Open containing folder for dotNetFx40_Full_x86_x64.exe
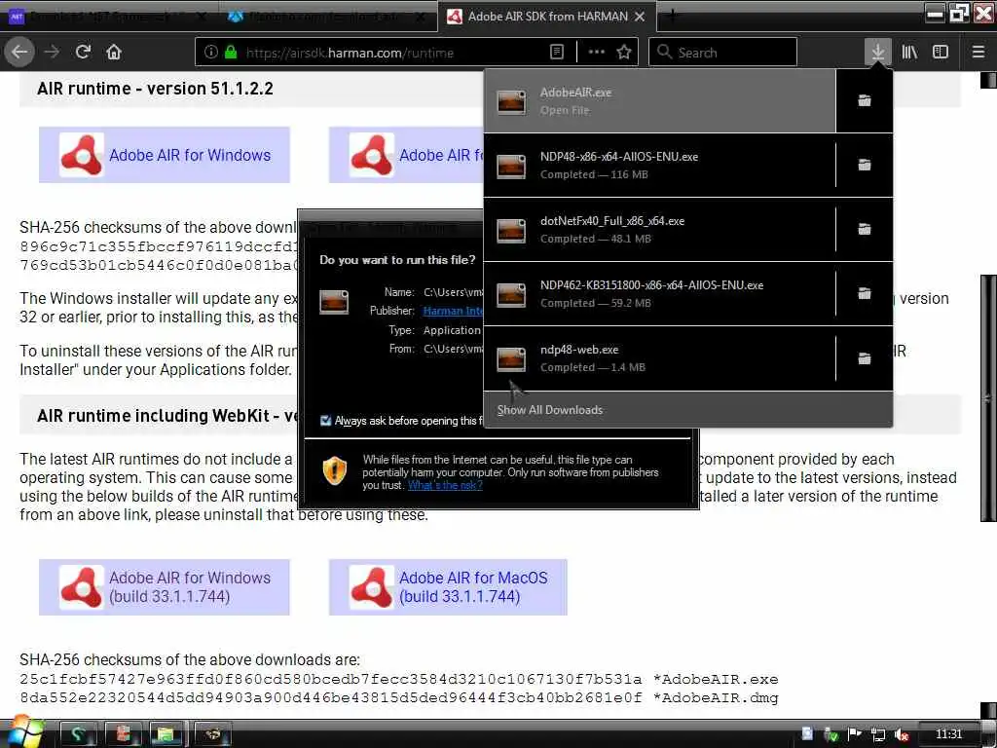Image resolution: width=997 pixels, height=748 pixels. [x=865, y=229]
